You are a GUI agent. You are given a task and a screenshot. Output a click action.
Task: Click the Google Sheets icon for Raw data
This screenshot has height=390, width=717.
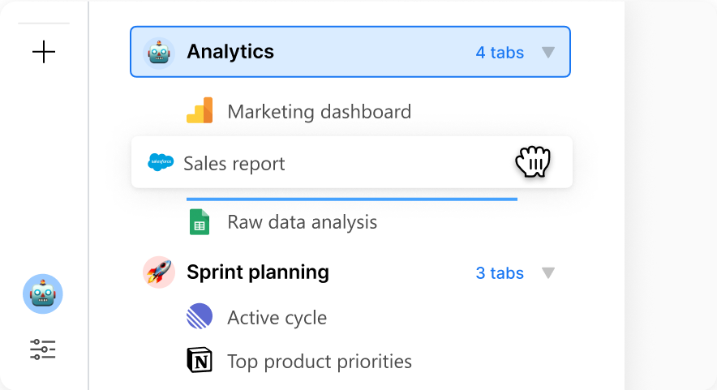pyautogui.click(x=200, y=221)
